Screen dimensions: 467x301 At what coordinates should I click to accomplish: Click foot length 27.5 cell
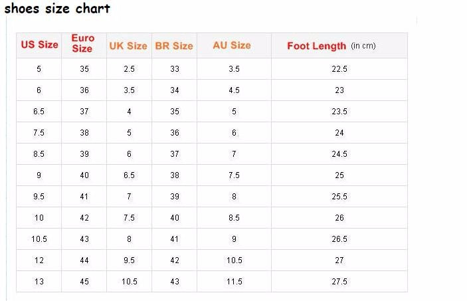pyautogui.click(x=339, y=282)
